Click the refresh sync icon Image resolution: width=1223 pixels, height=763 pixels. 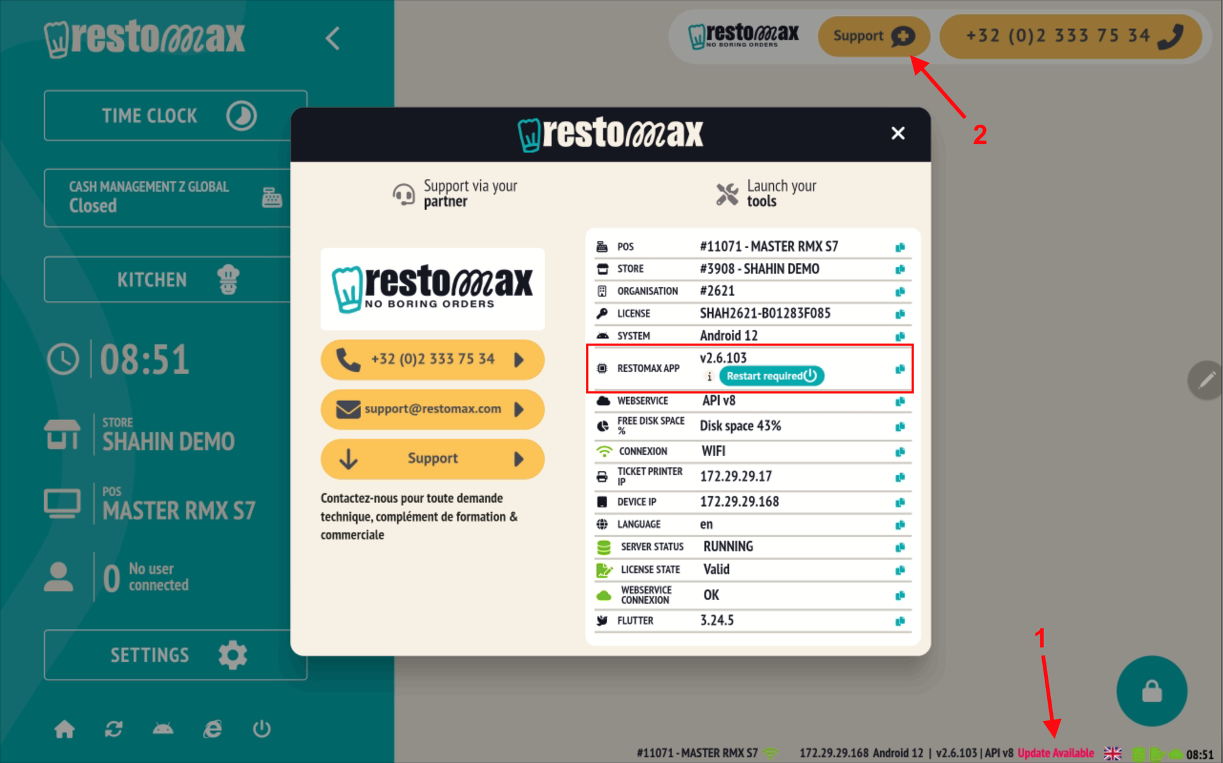click(114, 729)
